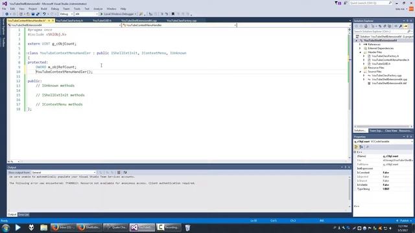The image size is (415, 233).
Task: Expand the References node
Action: [360, 45]
